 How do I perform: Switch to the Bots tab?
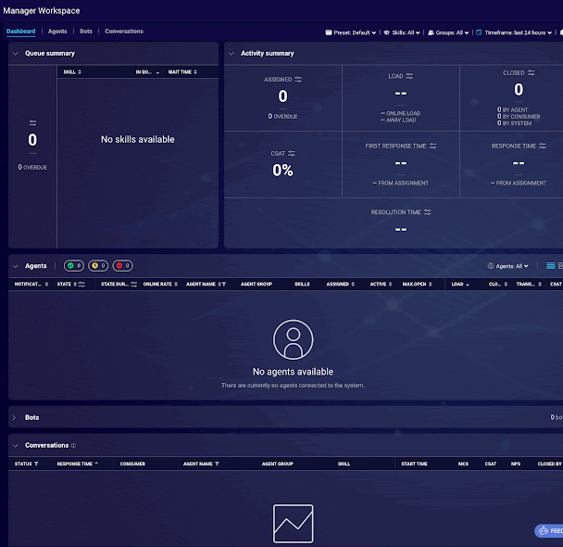point(86,32)
